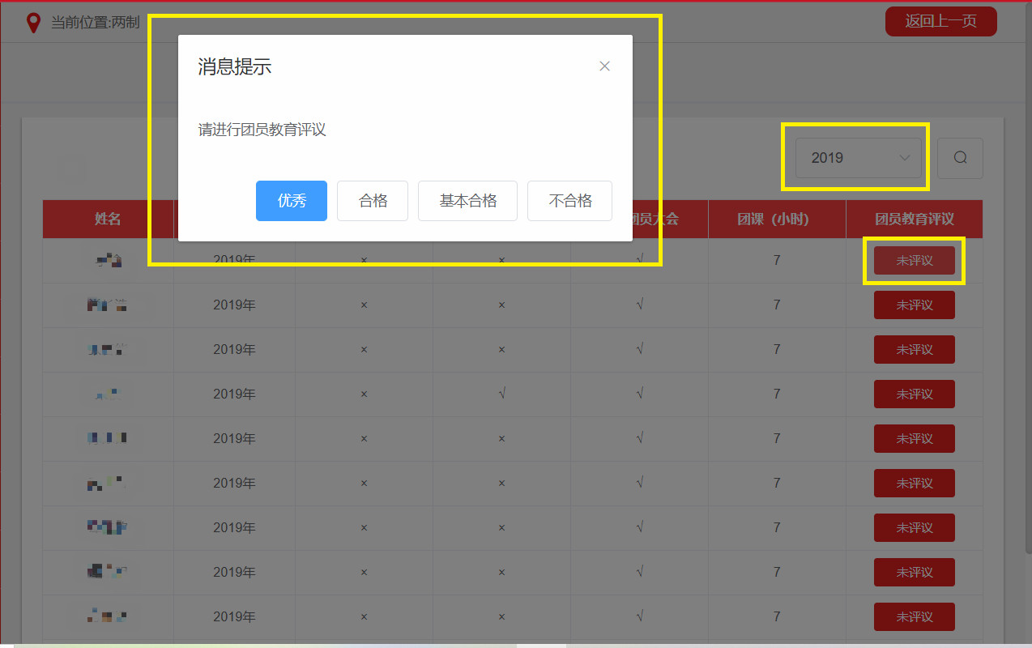Choose the 优秀 rating button
Screen dimensions: 1032x648
[292, 201]
